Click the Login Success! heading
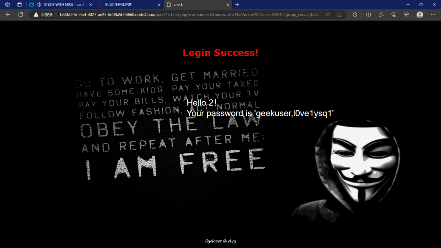Screen dimensions: 441x248 coord(220,53)
